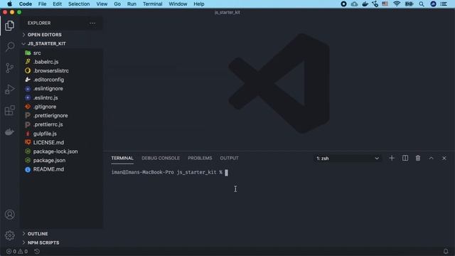The width and height of the screenshot is (455, 256).
Task: Kill the terminal with trash icon
Action: coord(418,158)
